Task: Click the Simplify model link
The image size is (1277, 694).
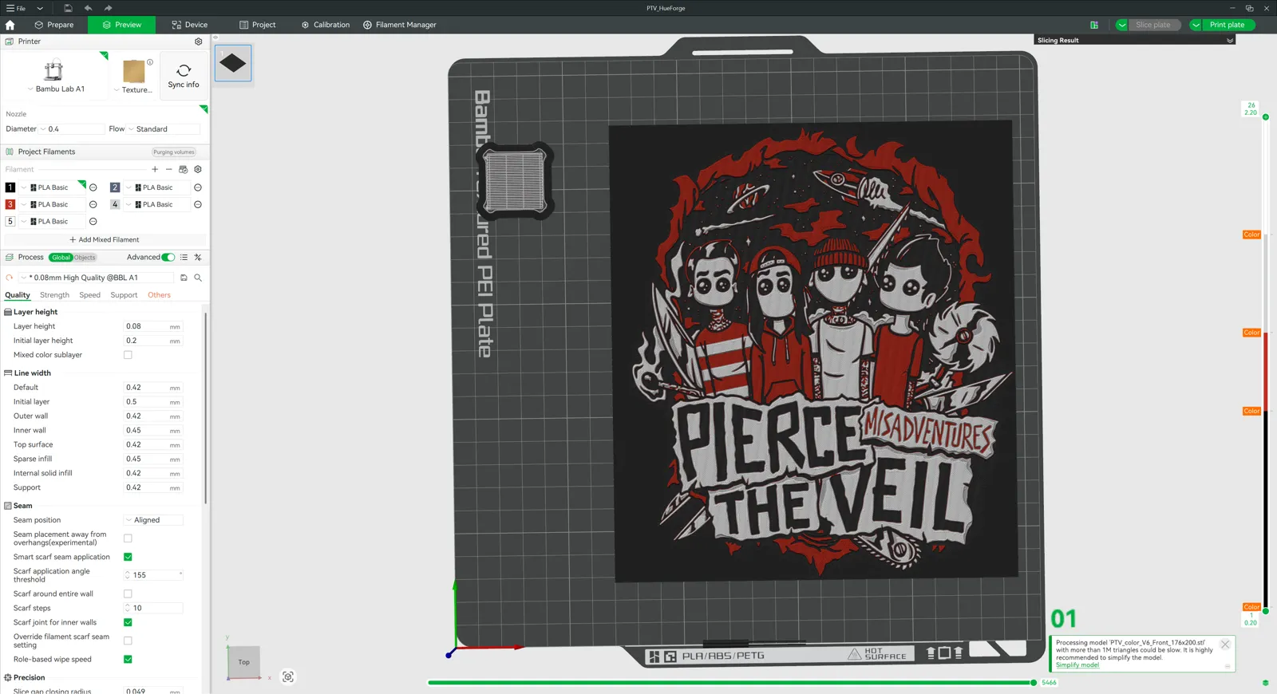Action: 1077,665
